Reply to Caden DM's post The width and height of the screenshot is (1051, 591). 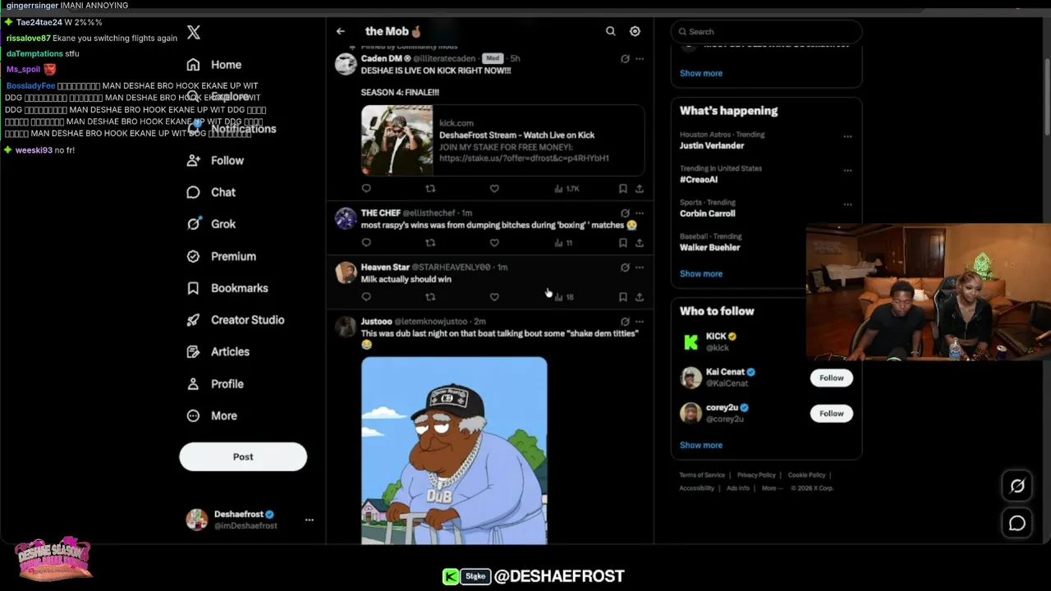click(x=366, y=189)
